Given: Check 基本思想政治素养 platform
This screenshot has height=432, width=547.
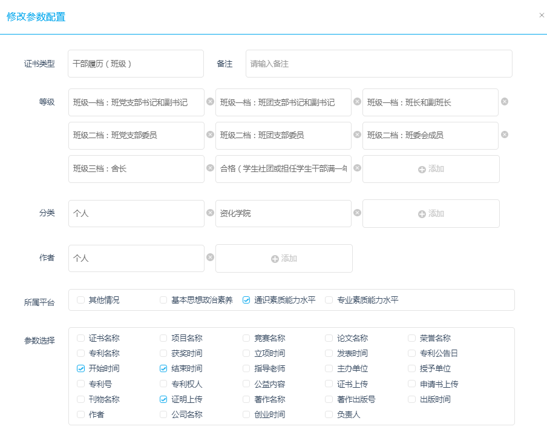Looking at the screenshot, I should (x=163, y=300).
